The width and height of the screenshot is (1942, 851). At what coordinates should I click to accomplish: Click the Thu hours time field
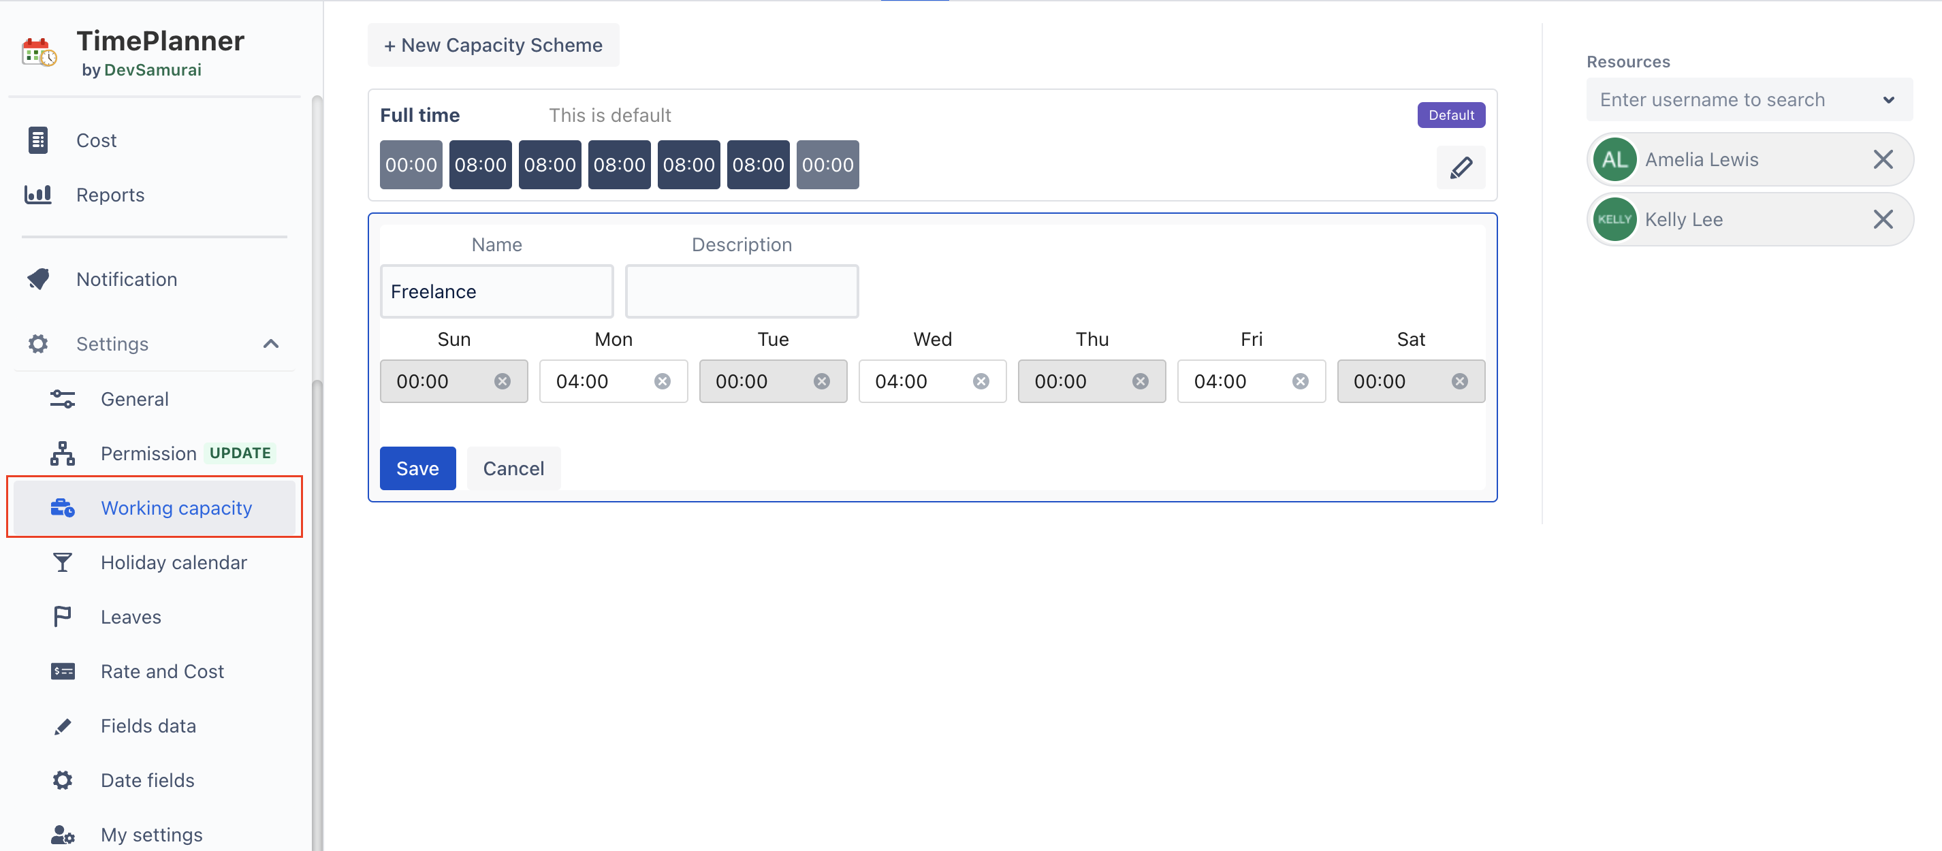[1092, 381]
